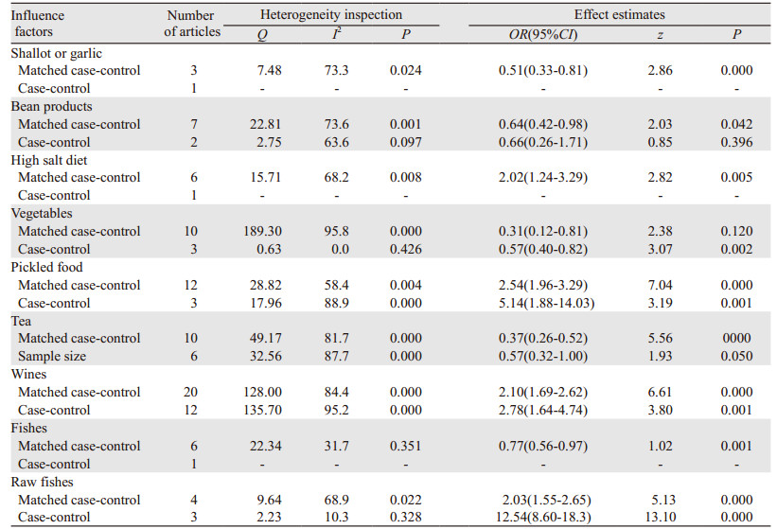Click the High salt diet row label
The width and height of the screenshot is (777, 529).
48,160
